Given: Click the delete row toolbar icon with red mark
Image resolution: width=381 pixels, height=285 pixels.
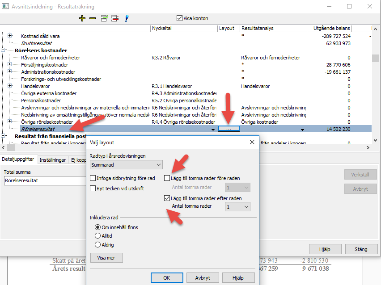Looking at the screenshot, I should (115, 18).
